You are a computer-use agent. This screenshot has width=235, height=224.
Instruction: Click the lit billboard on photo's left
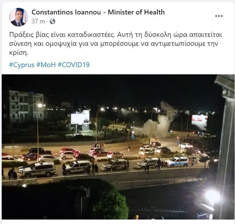(x=80, y=117)
